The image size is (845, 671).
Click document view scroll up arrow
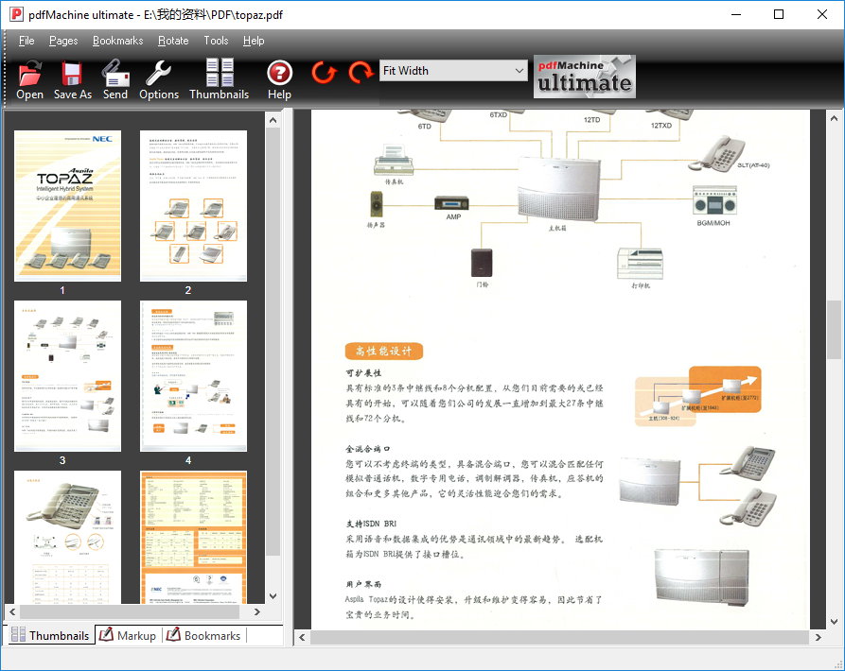[x=834, y=118]
